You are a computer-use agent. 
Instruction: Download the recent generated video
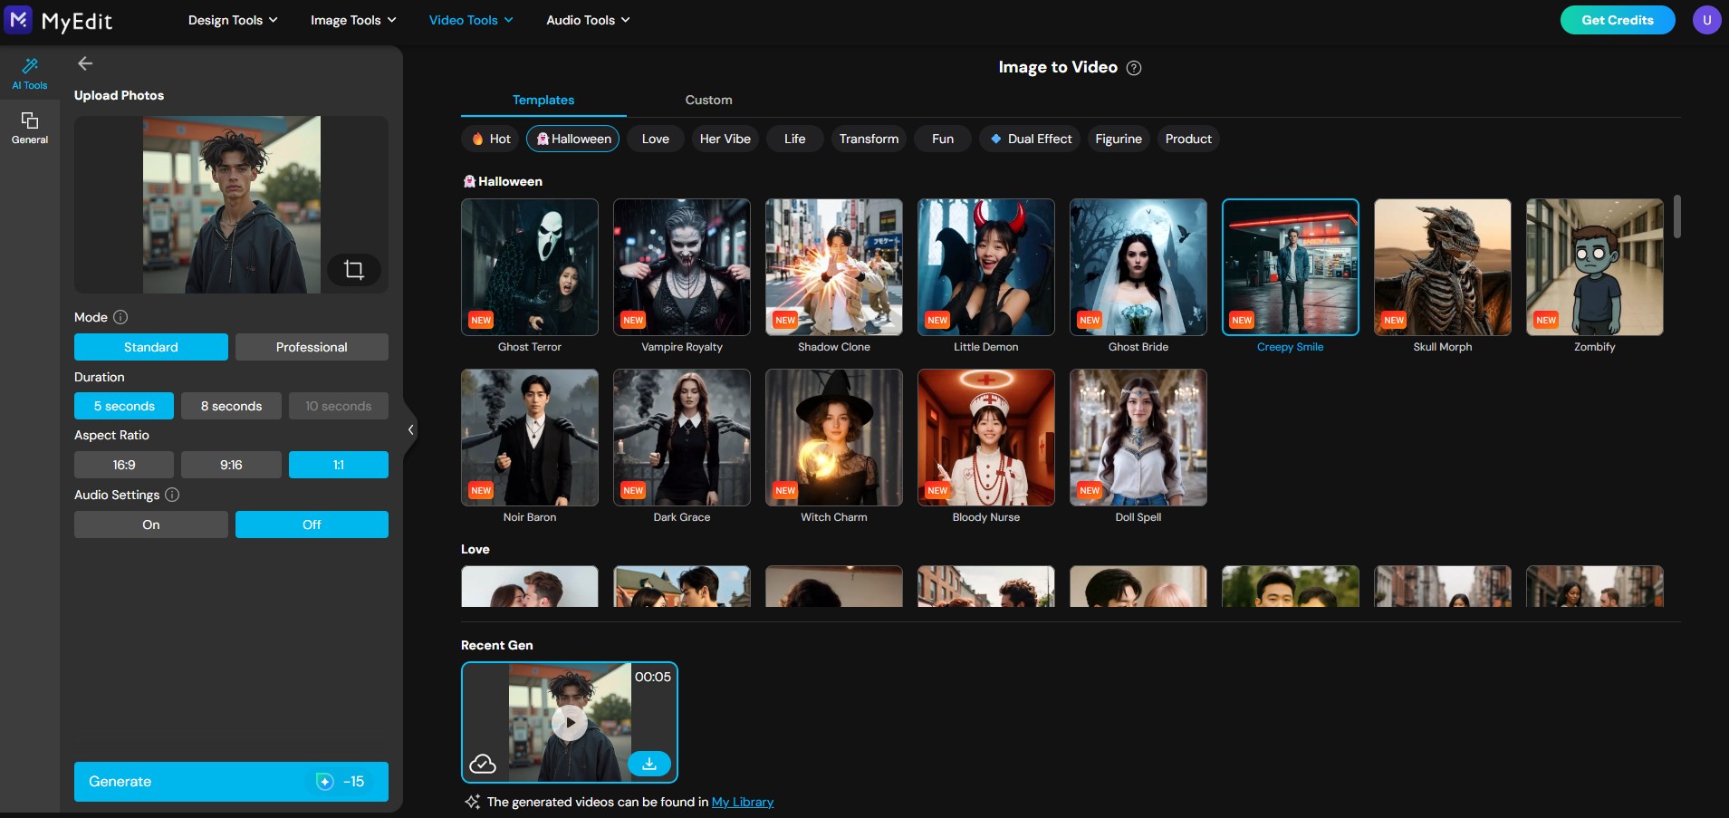649,764
